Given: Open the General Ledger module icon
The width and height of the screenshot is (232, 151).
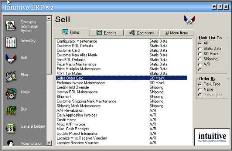Looking at the screenshot, I should point(11,128).
